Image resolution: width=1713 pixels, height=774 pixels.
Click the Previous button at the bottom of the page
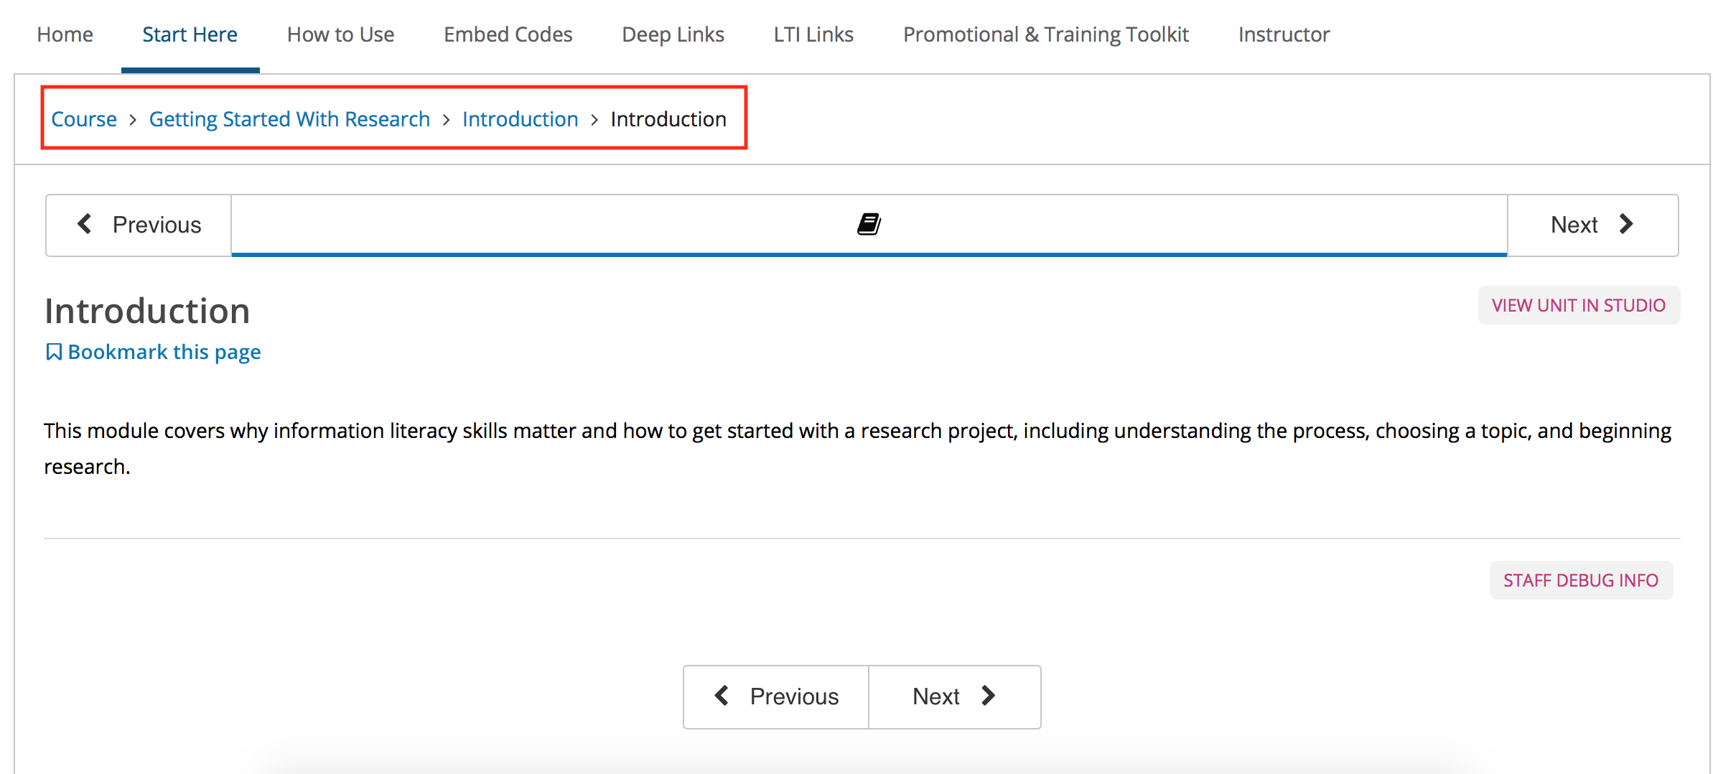(776, 696)
